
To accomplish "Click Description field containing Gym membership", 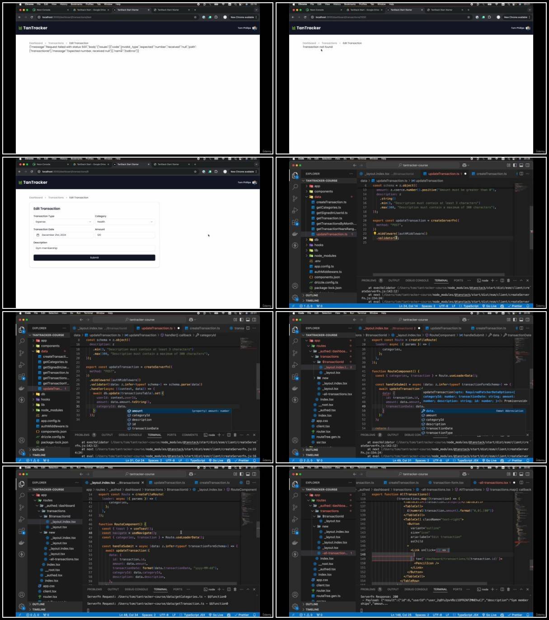I will coord(94,248).
